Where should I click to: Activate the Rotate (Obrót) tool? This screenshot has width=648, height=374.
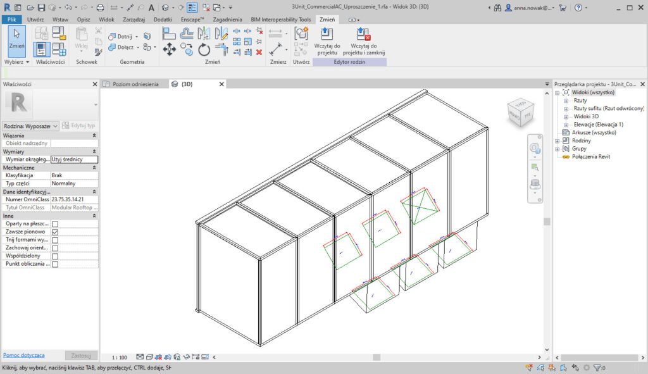(202, 50)
